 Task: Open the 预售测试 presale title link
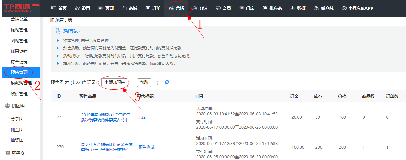(x=146, y=147)
